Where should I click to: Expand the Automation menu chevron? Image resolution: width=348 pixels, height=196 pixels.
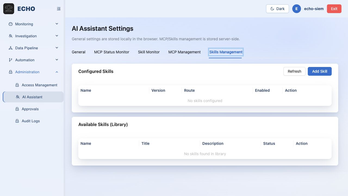(x=57, y=60)
